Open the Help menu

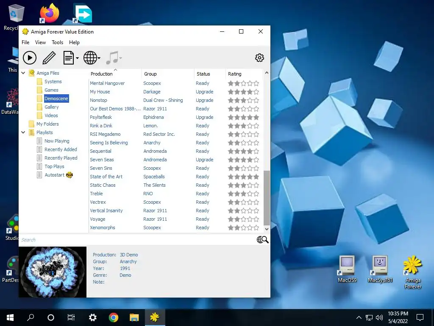tap(74, 42)
